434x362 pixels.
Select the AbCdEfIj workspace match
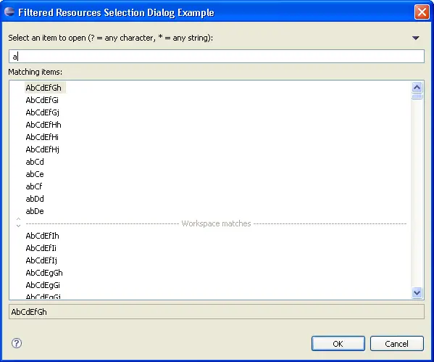pos(41,260)
